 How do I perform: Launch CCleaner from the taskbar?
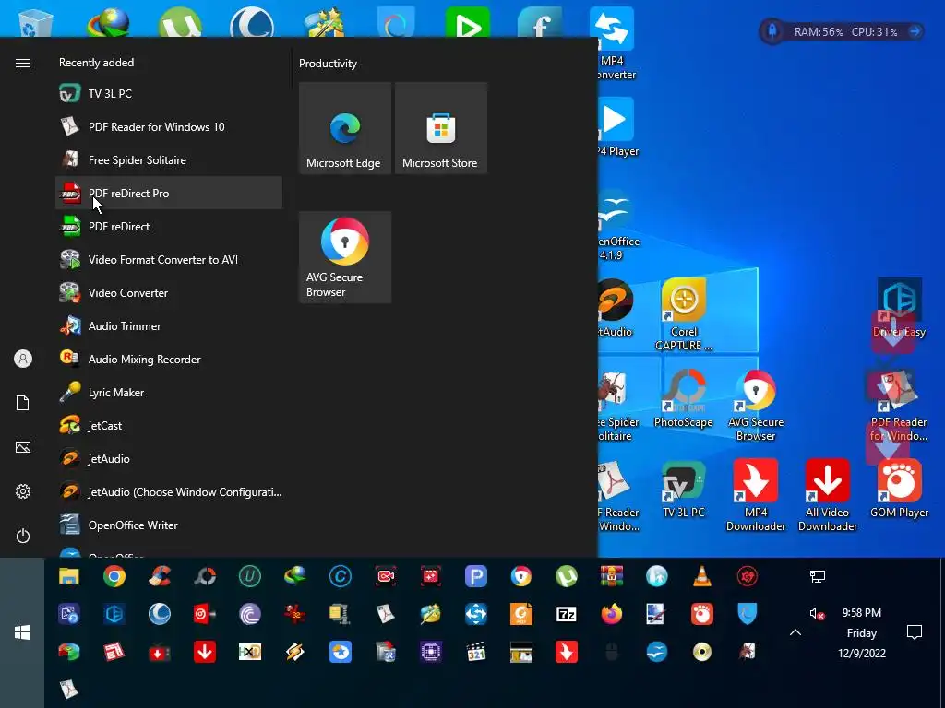pyautogui.click(x=159, y=577)
